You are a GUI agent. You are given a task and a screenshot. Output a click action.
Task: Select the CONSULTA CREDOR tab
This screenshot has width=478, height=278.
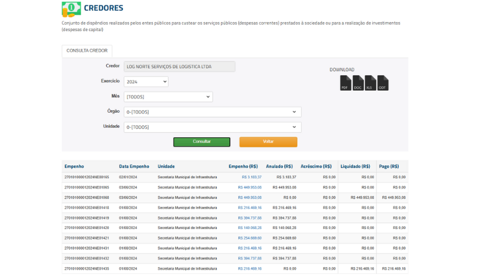click(x=87, y=51)
